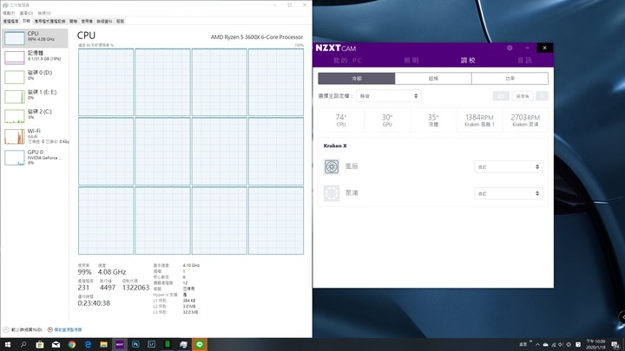Click the NZXT CAM logo
This screenshot has height=351, width=625.
(x=336, y=49)
